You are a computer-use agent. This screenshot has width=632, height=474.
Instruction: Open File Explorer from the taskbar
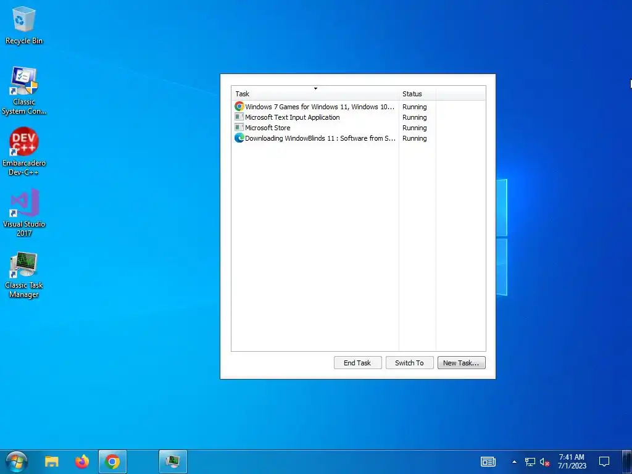pyautogui.click(x=52, y=462)
